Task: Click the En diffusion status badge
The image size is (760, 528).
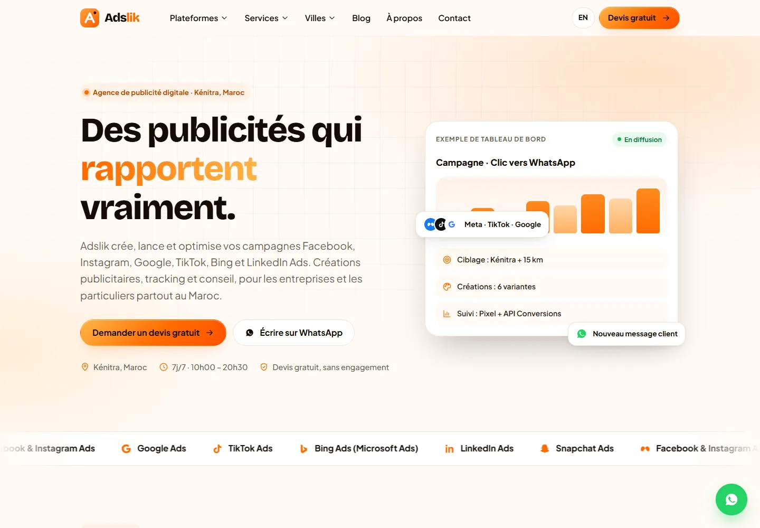Action: [640, 139]
